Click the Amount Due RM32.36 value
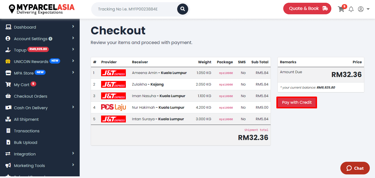The width and height of the screenshot is (375, 178). [346, 75]
